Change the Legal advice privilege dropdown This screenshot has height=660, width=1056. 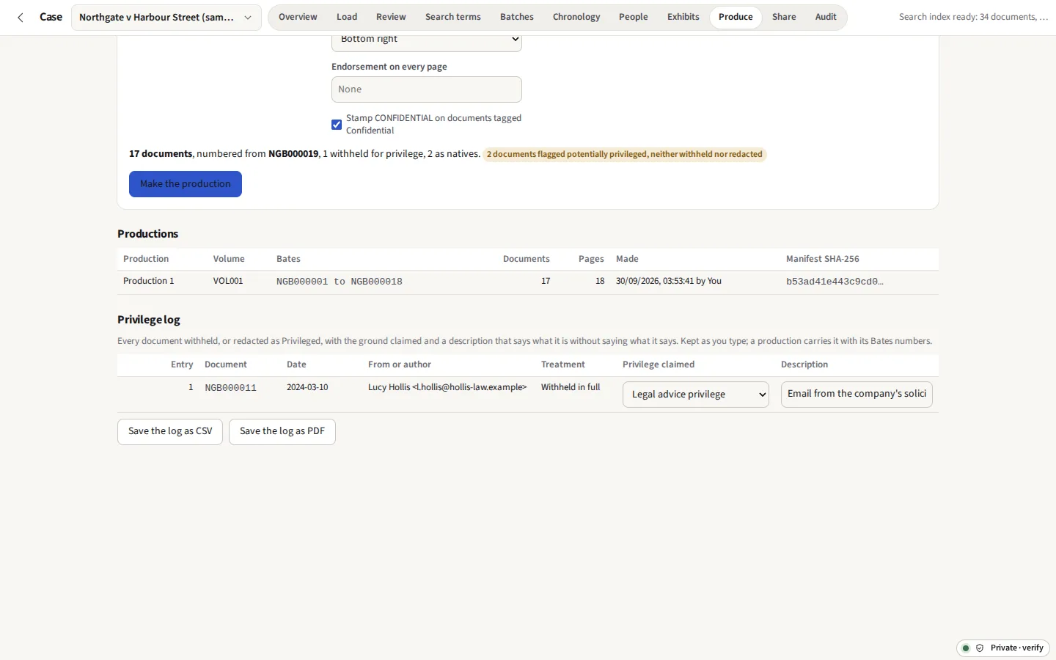[696, 395]
